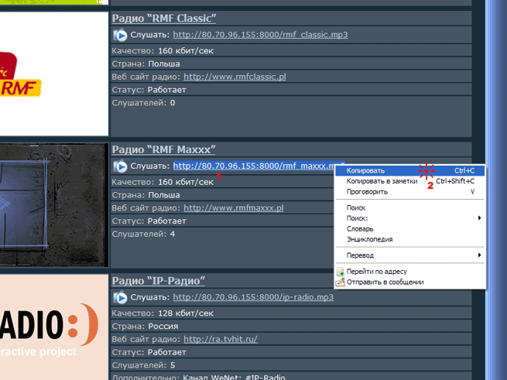The width and height of the screenshot is (507, 380).
Task: Click 'Слушателей: 0' under RMF Classic
Action: [x=143, y=103]
